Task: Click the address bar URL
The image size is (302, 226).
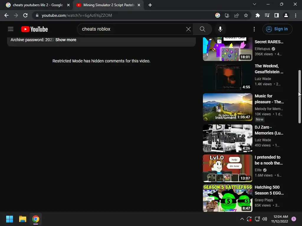Action: (x=77, y=15)
